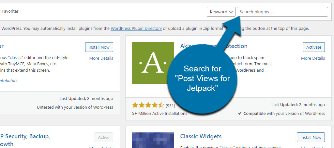Install the Classic Editor plugin
Image resolution: width=334 pixels, height=148 pixels.
(x=99, y=47)
